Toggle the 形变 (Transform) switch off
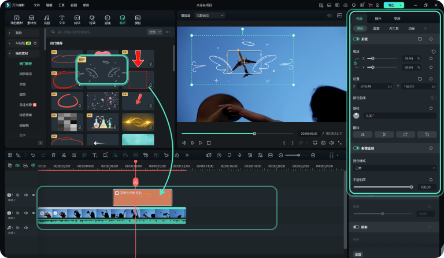The height and width of the screenshot is (258, 444). coord(356,39)
